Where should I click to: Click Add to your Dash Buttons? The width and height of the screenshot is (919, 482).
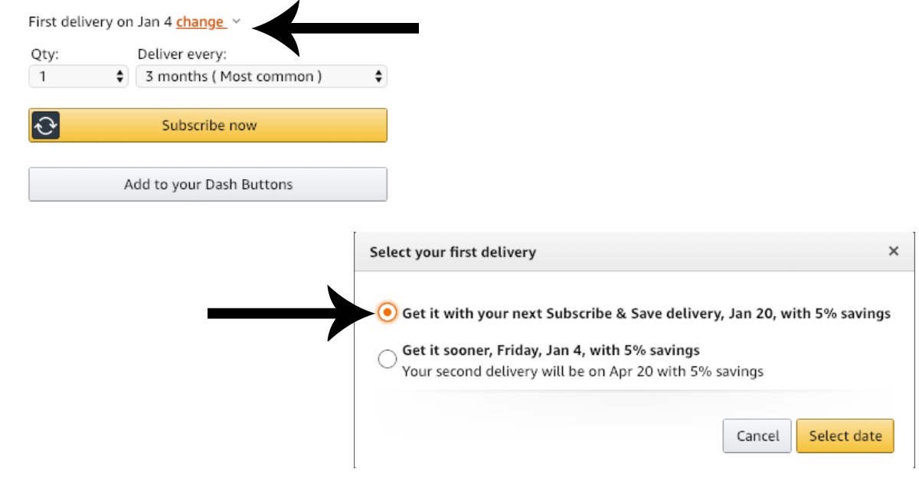208,184
